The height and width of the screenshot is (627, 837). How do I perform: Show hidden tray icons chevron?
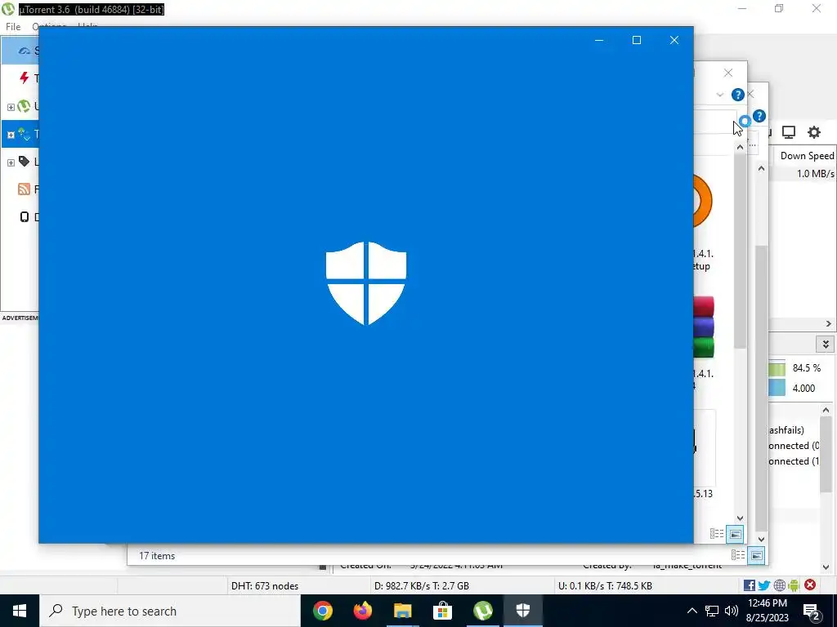pyautogui.click(x=692, y=611)
